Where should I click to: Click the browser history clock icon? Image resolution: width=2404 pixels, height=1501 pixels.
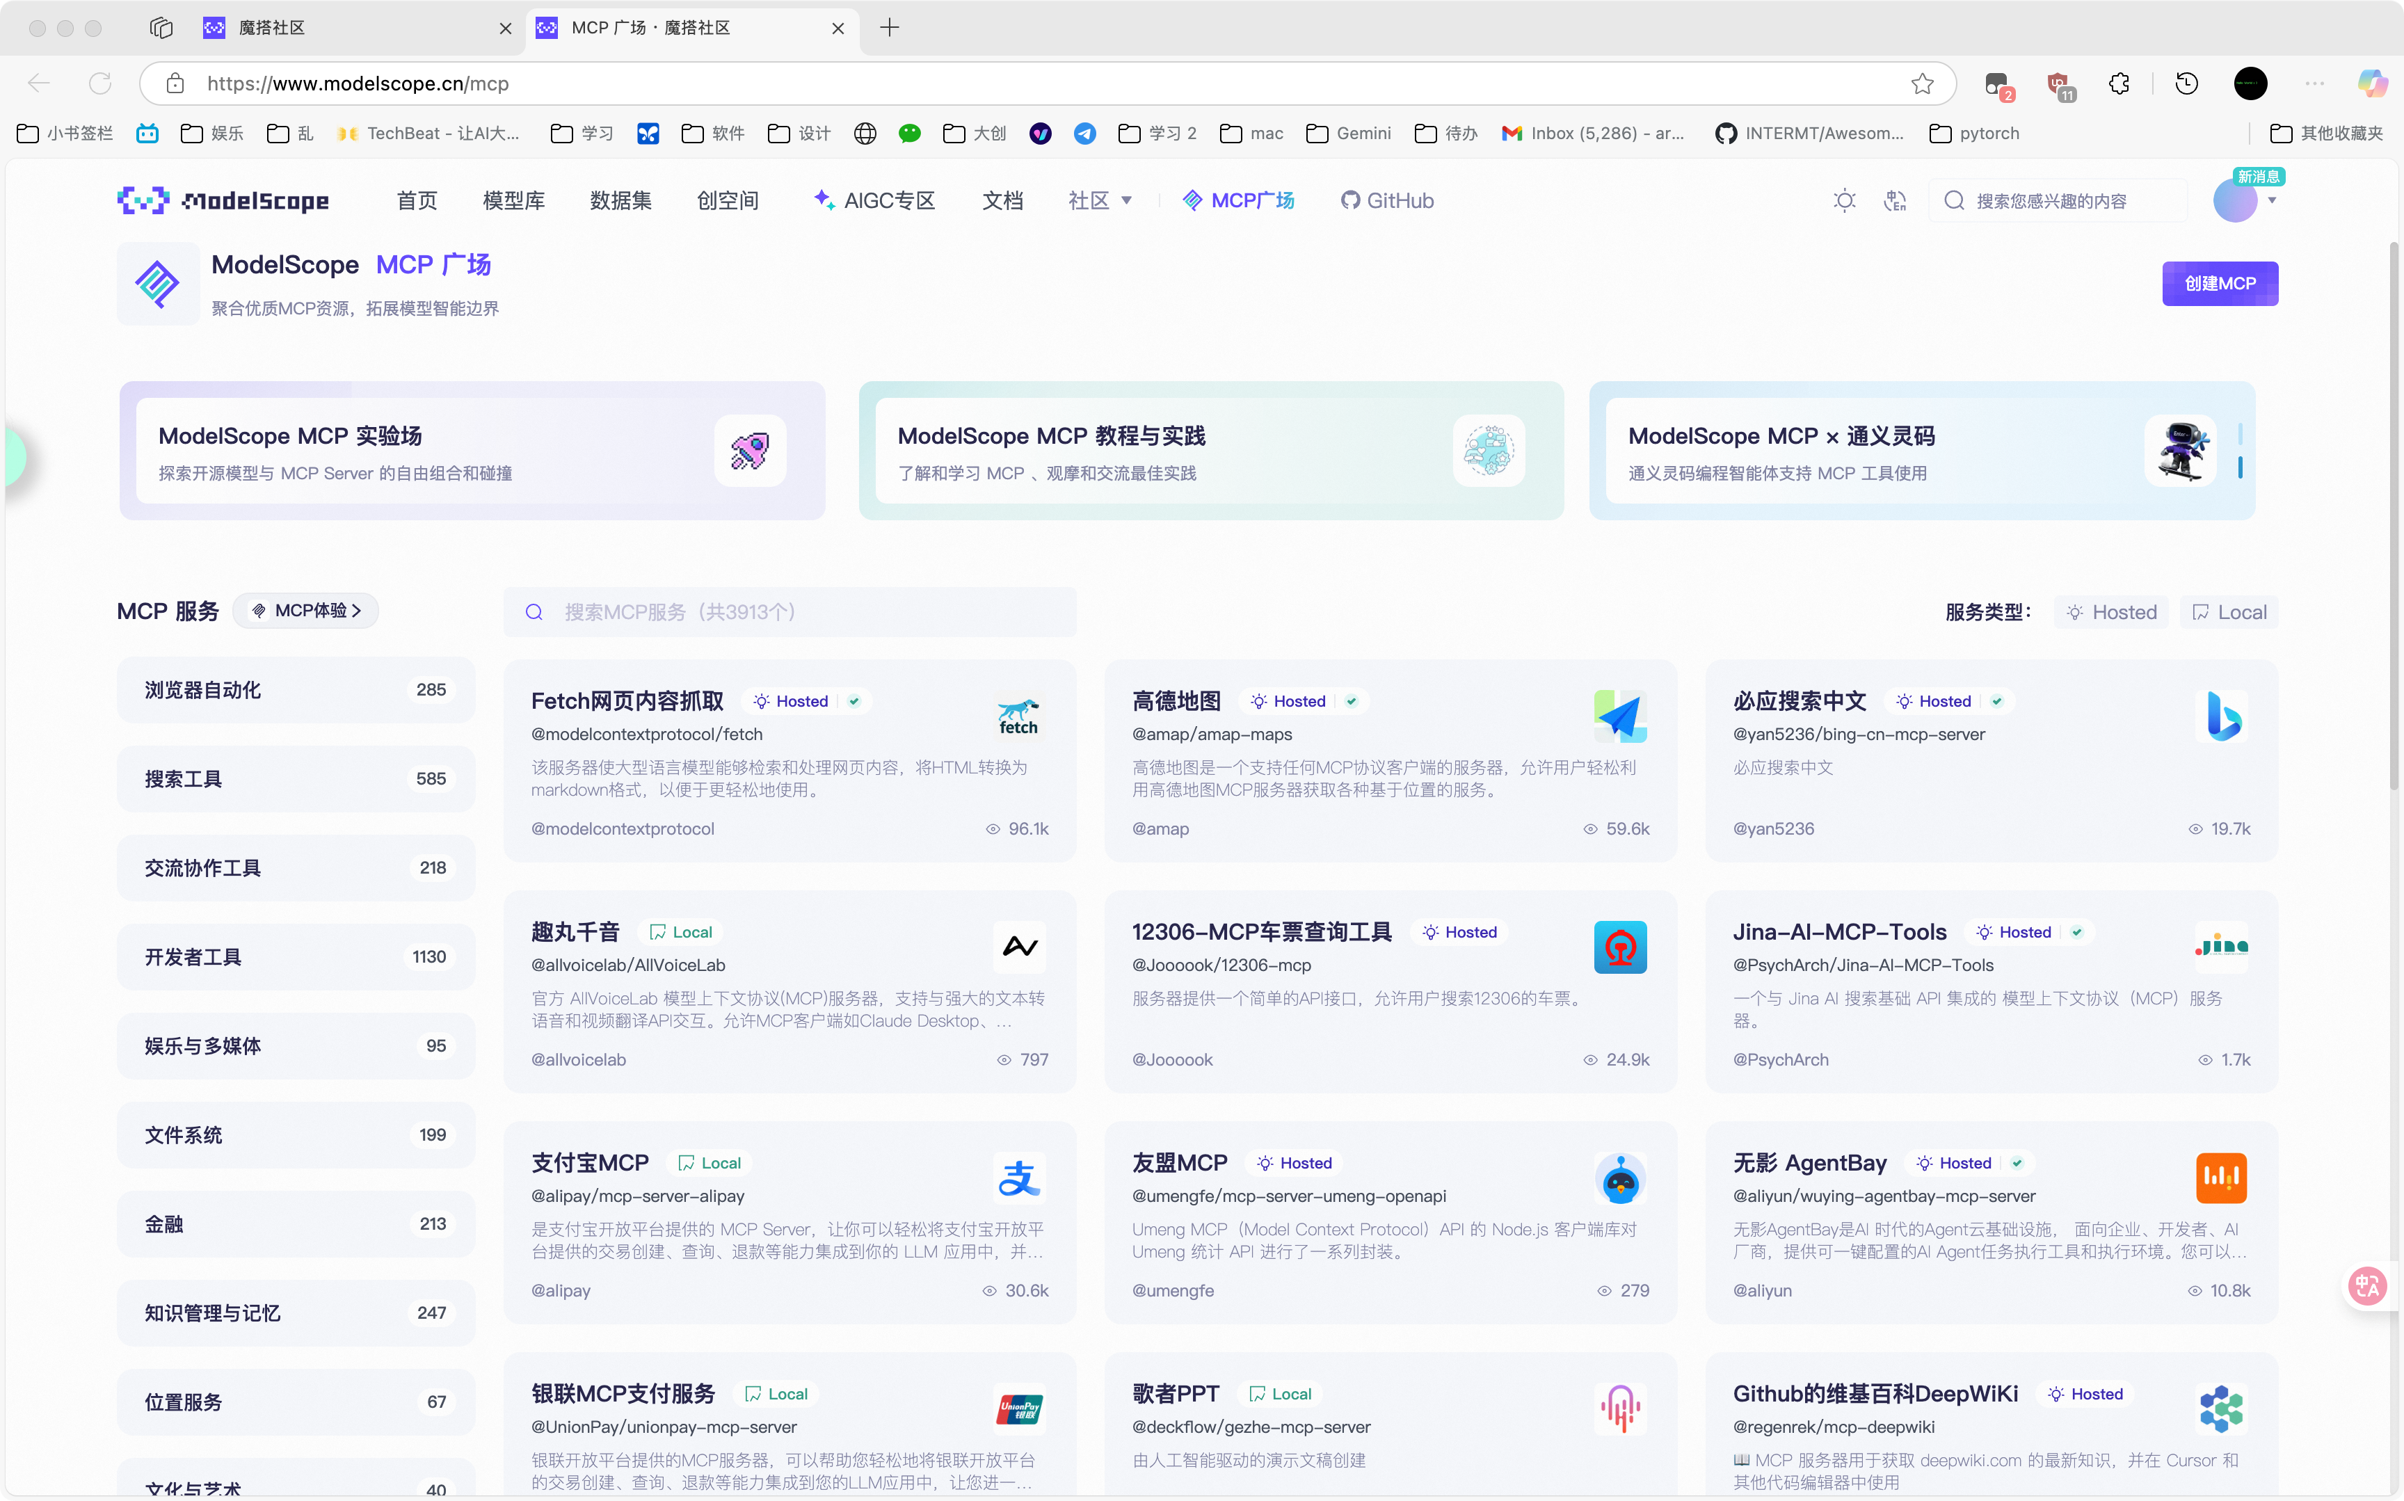tap(2186, 83)
